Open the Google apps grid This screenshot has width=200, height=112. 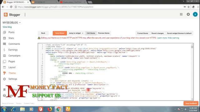click(x=181, y=14)
